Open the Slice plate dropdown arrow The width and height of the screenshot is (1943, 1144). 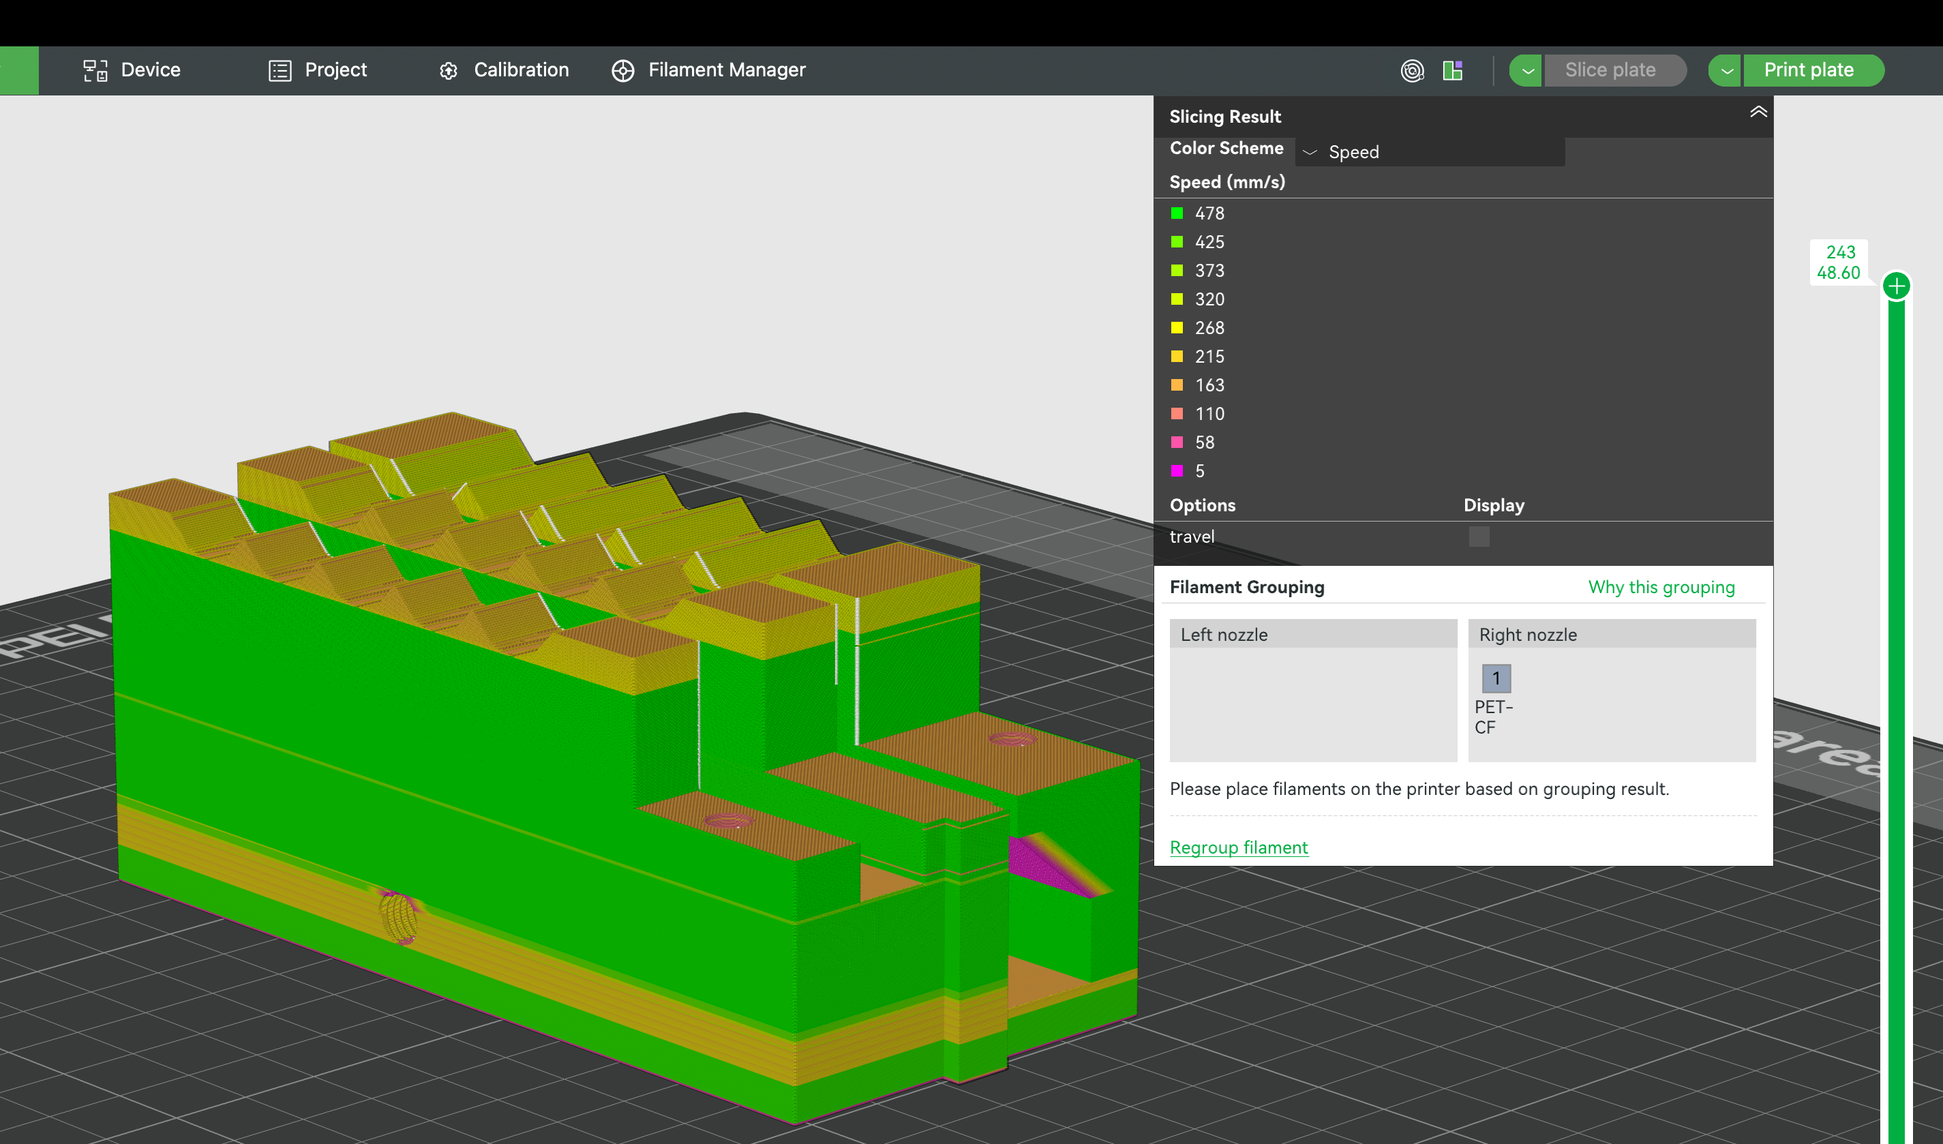pyautogui.click(x=1526, y=71)
